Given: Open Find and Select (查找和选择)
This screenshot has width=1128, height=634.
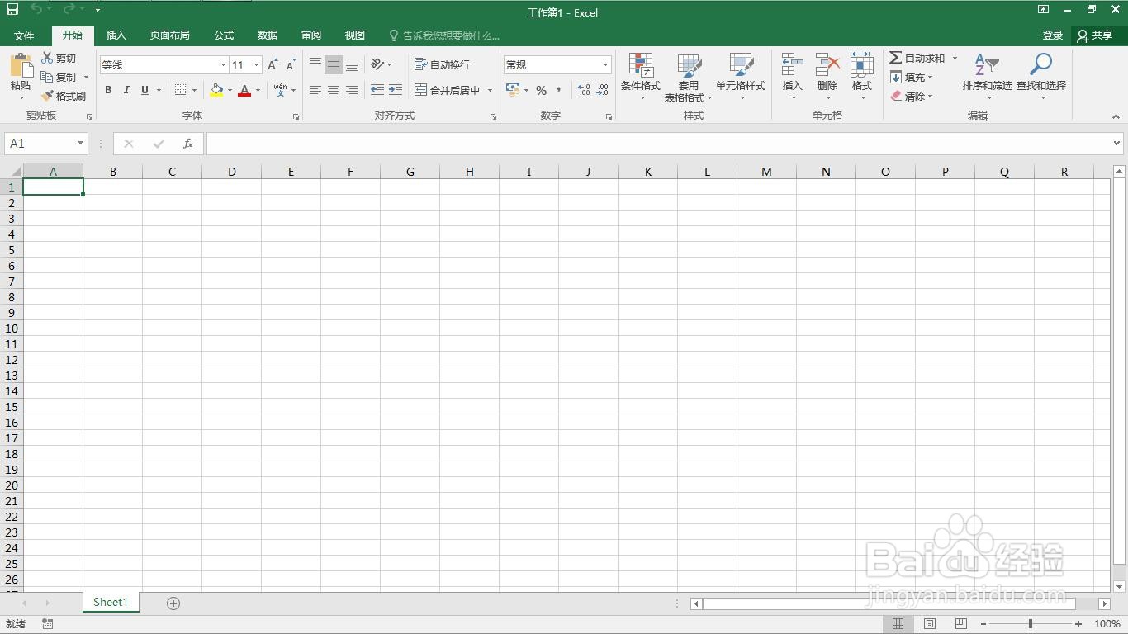Looking at the screenshot, I should pos(1041,76).
